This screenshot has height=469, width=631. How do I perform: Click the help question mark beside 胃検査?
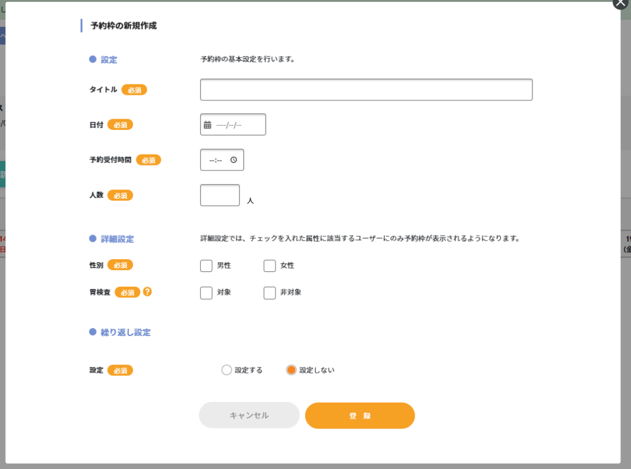(147, 292)
